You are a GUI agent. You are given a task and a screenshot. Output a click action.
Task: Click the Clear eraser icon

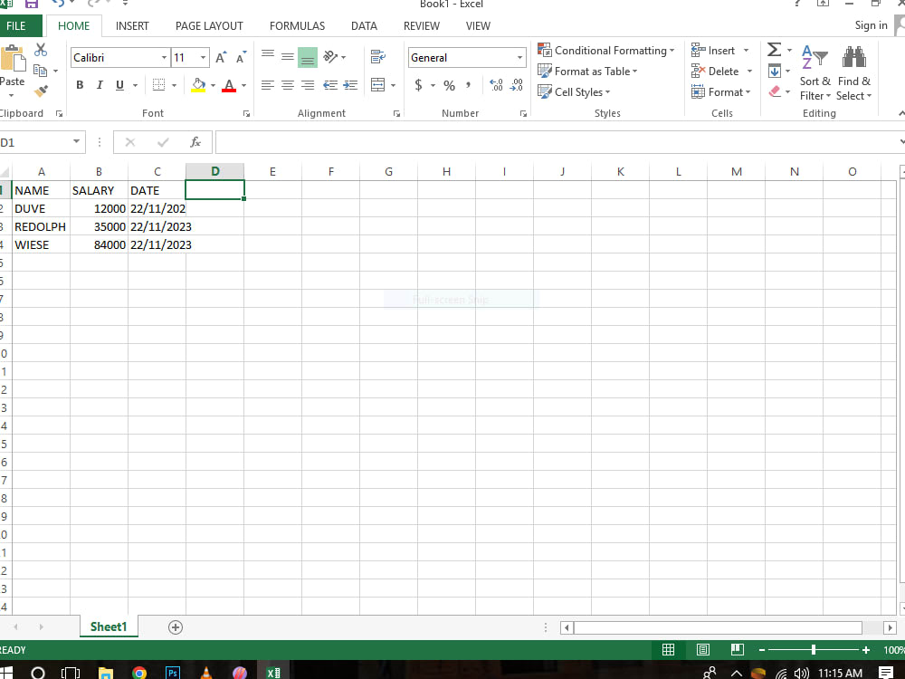pos(775,91)
